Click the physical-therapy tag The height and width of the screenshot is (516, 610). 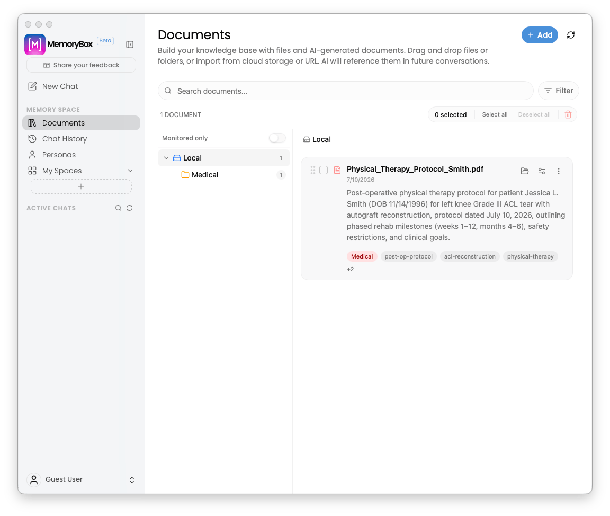[530, 256]
